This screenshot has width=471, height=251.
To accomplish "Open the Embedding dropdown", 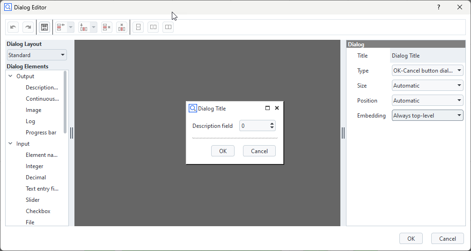I will 427,115.
